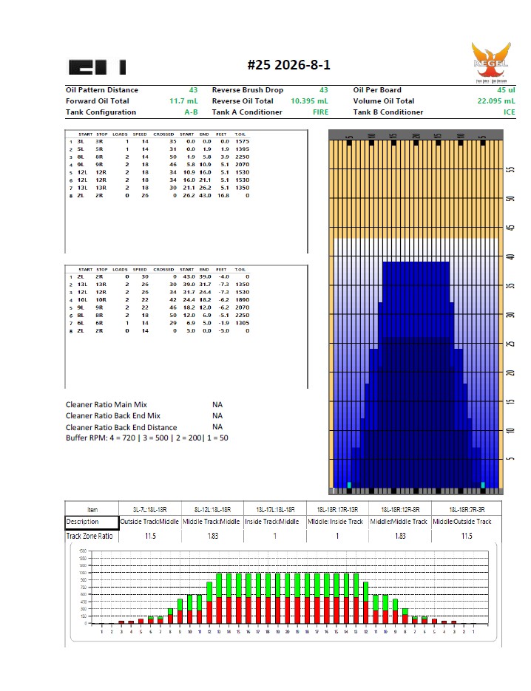The image size is (531, 691).
Task: Click the "13L-17L:18L-18R" column header
Action: tap(275, 510)
